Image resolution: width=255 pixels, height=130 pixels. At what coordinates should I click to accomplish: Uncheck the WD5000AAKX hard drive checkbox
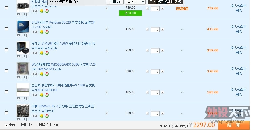(x=6, y=71)
